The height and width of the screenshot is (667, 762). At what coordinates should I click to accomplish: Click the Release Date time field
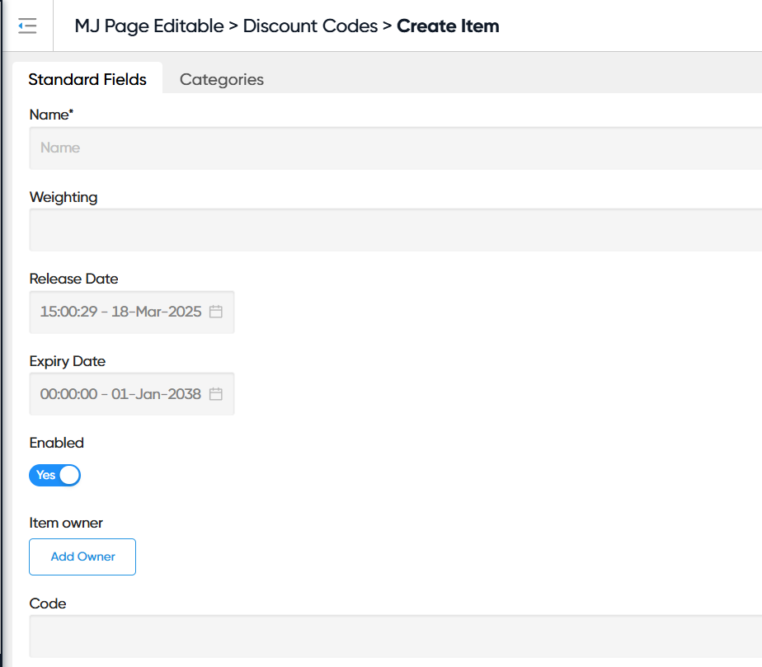(x=120, y=312)
